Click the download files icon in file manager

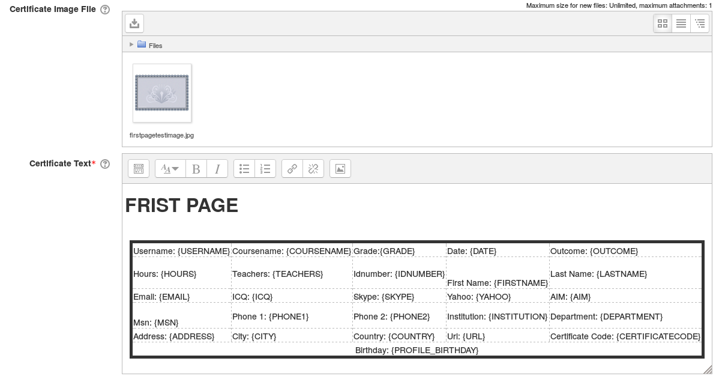pos(134,23)
